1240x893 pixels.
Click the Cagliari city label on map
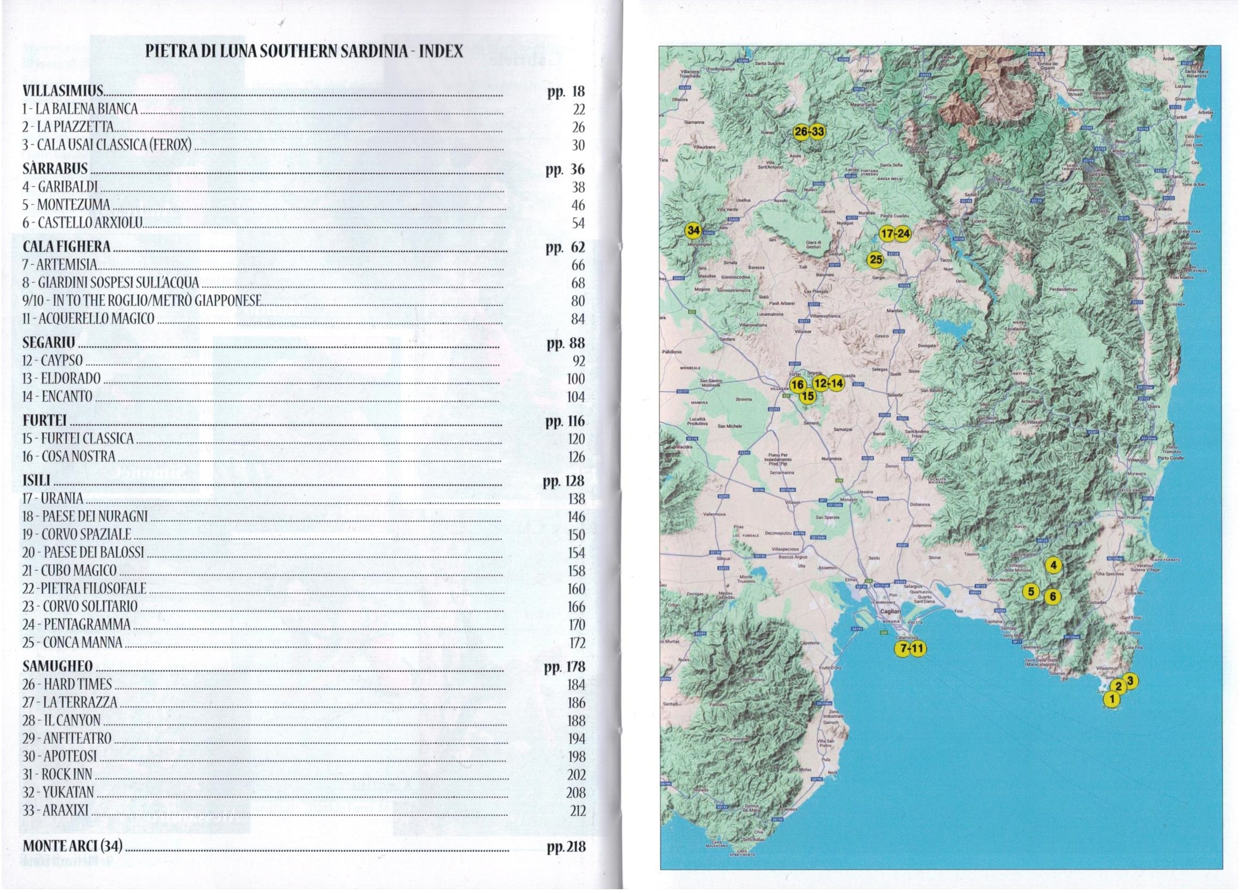pyautogui.click(x=890, y=612)
